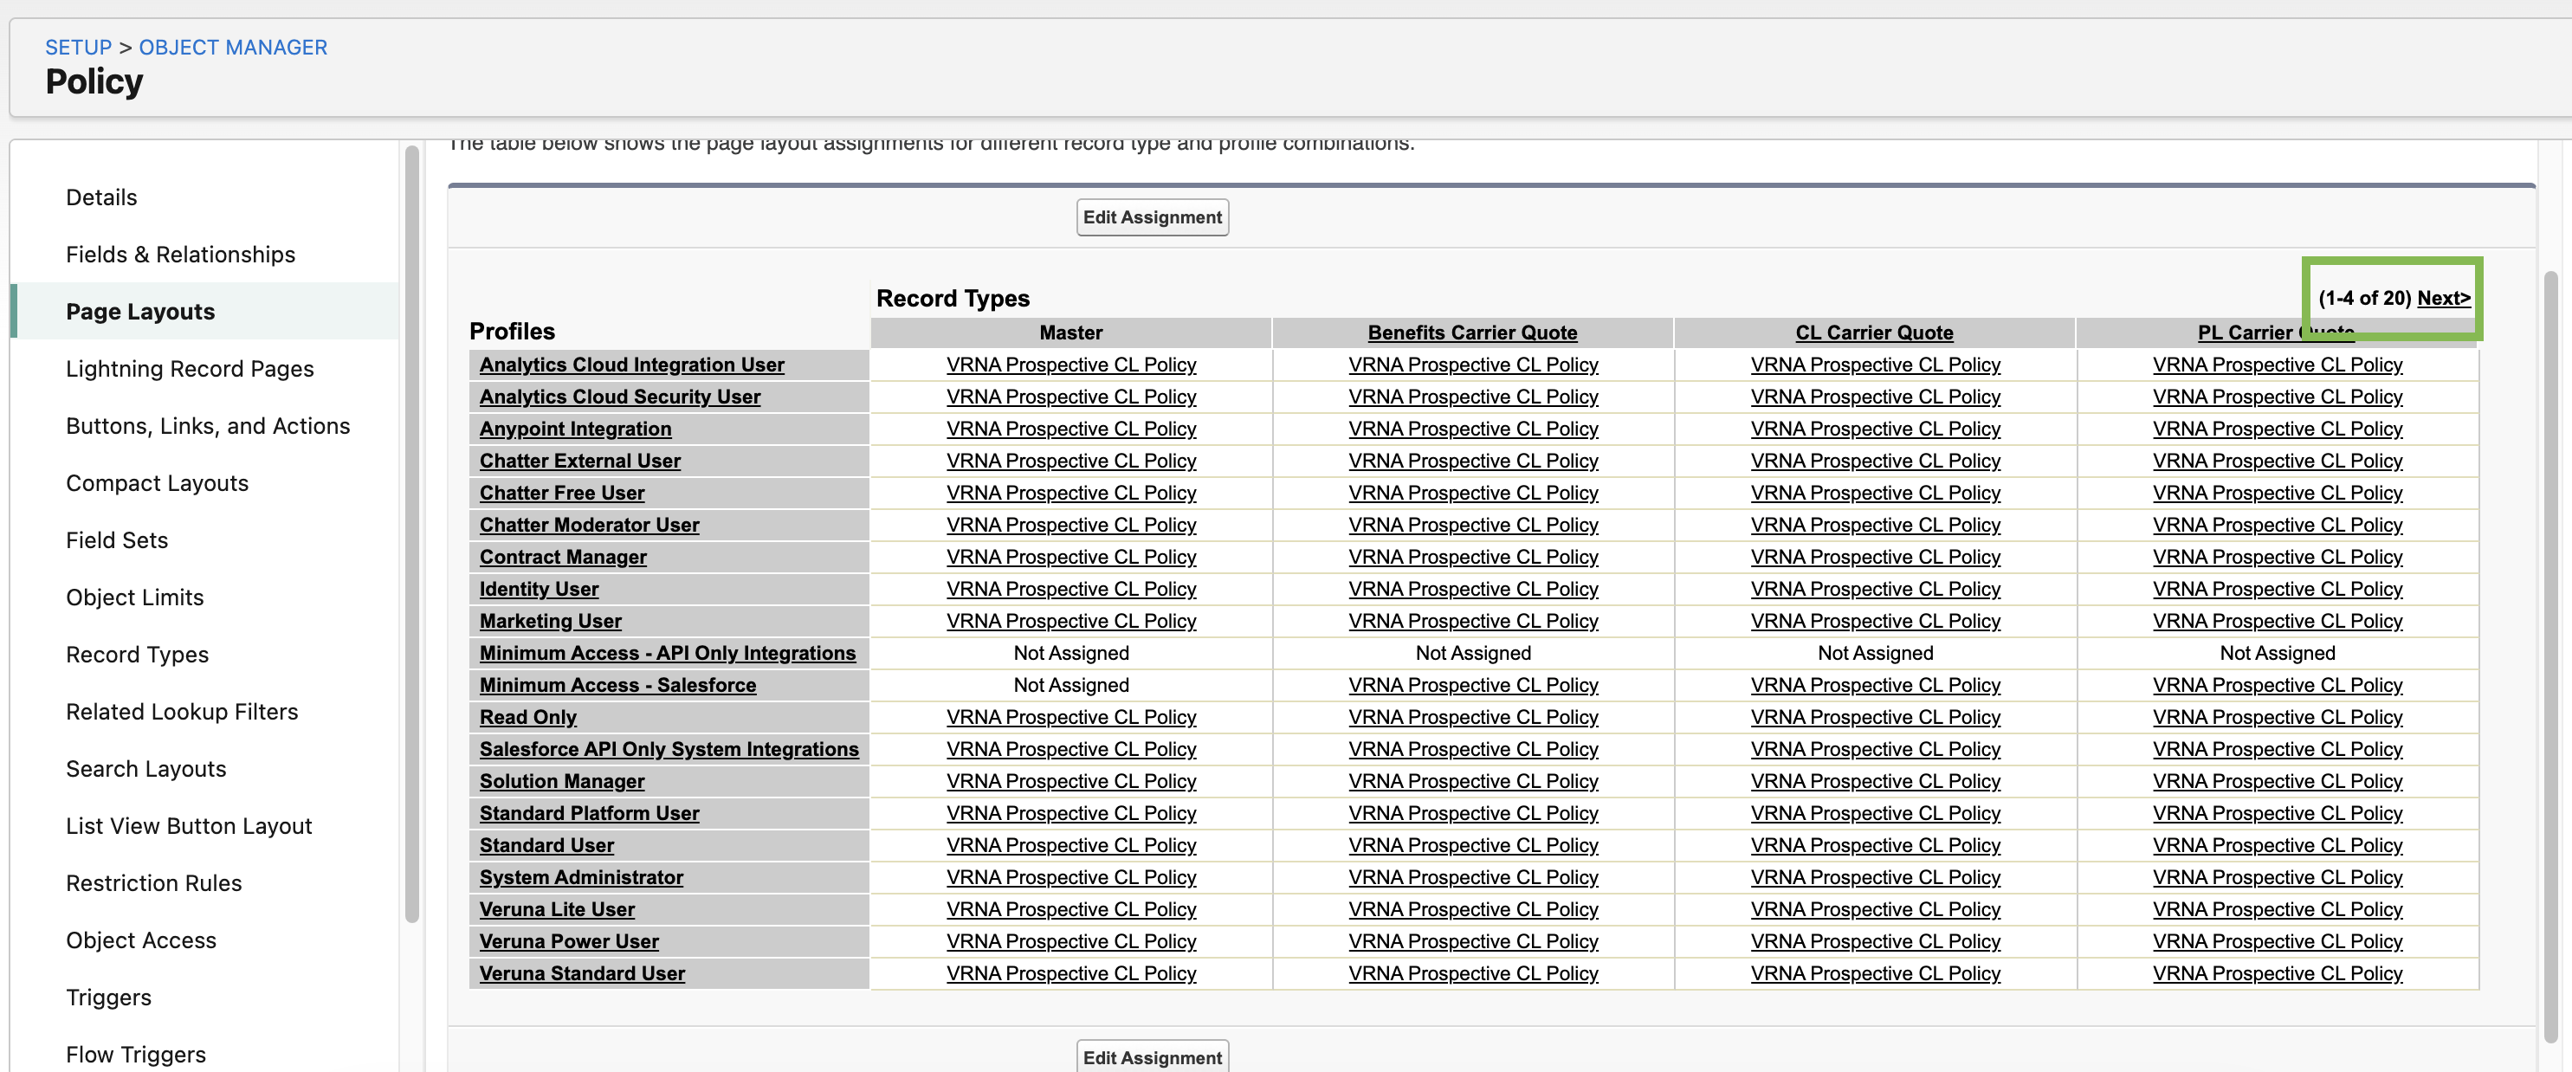Click the Master record type column header
This screenshot has height=1072, width=2572.
coord(1070,333)
